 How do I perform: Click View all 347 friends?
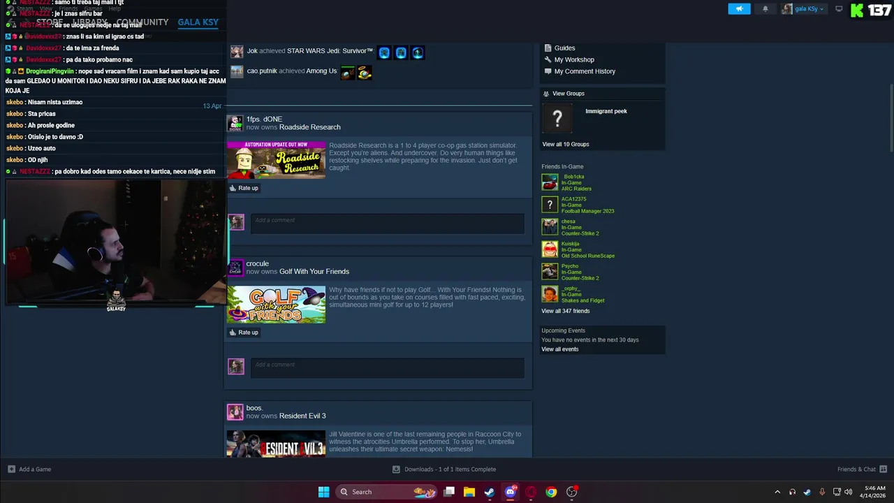click(x=565, y=311)
